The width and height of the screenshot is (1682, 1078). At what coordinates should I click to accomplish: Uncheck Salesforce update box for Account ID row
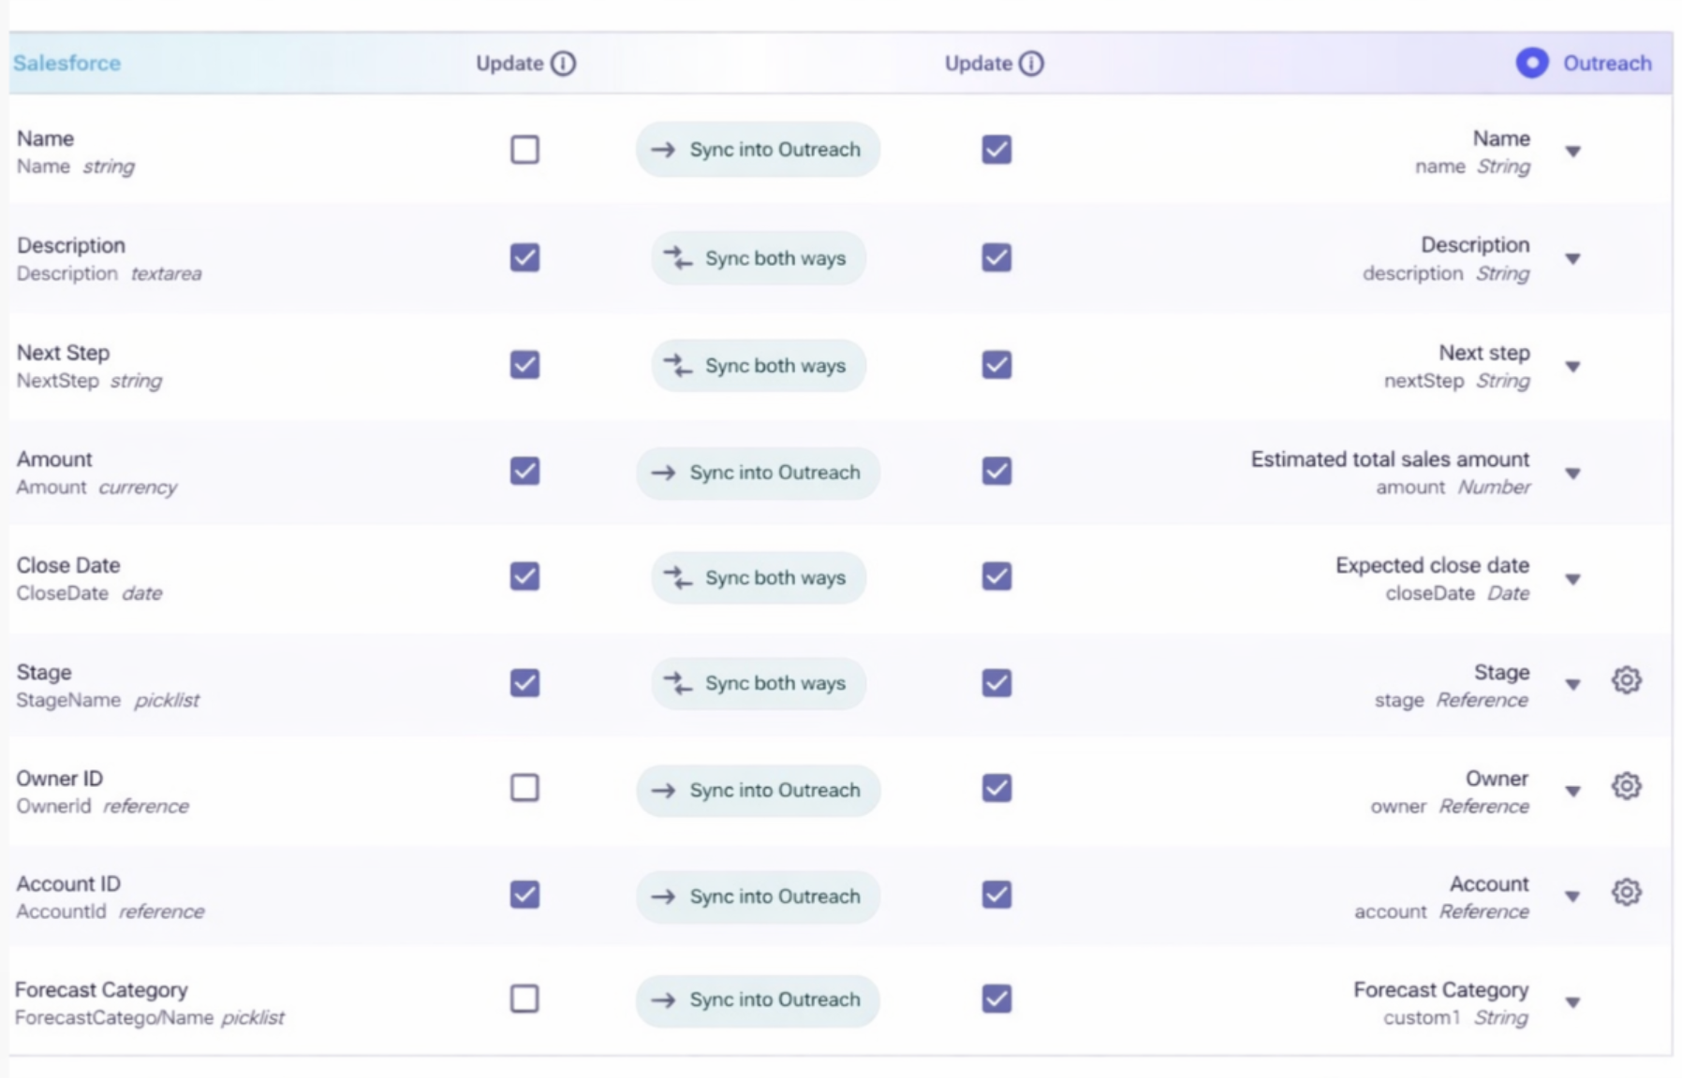point(524,895)
